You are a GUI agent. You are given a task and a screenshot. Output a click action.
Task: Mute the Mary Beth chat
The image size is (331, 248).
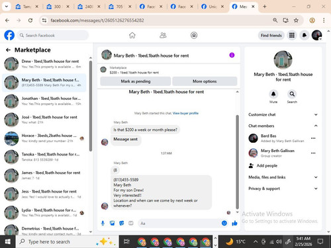(x=273, y=95)
